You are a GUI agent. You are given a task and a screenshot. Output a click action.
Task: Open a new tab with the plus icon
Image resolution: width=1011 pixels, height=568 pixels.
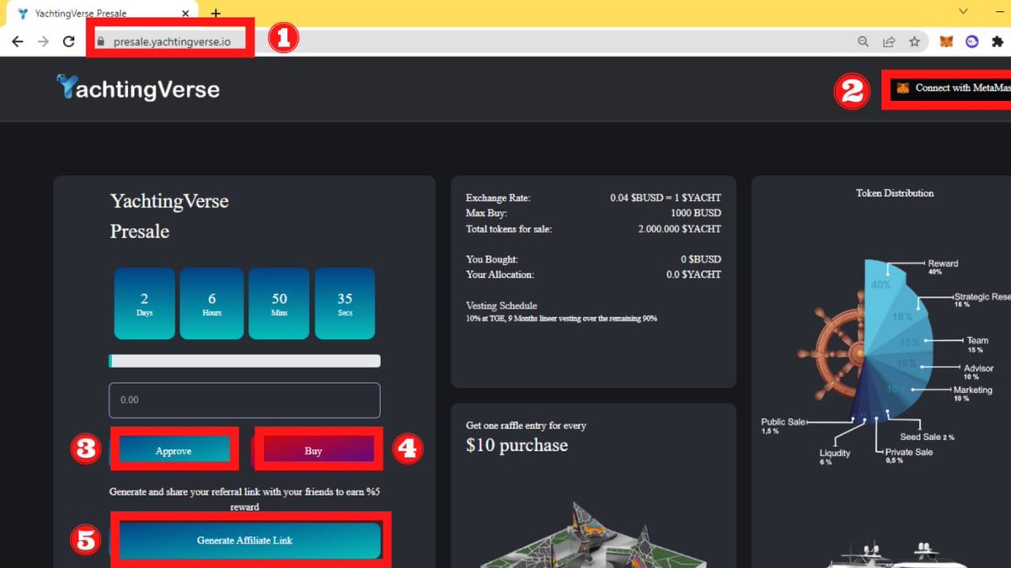(x=216, y=13)
